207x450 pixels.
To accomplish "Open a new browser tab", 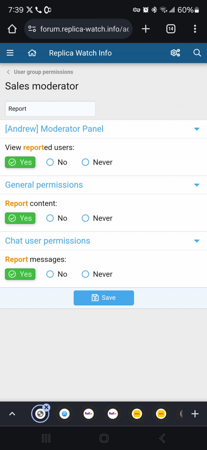I will 146,29.
